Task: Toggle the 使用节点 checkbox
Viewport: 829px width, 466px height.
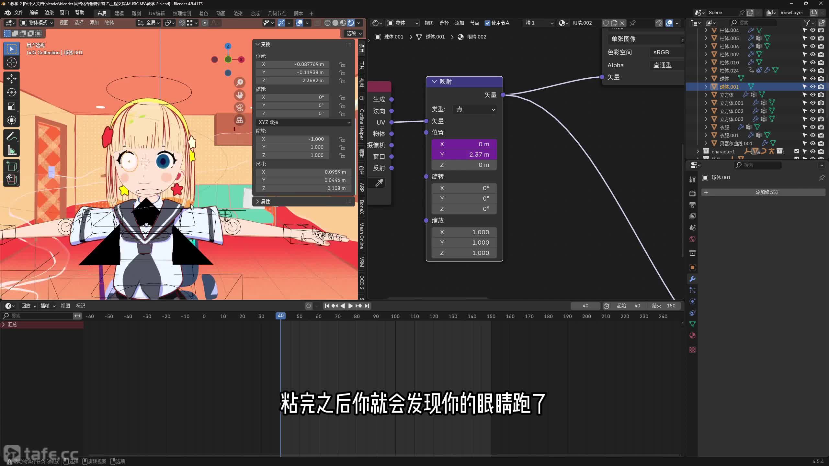Action: 487,23
